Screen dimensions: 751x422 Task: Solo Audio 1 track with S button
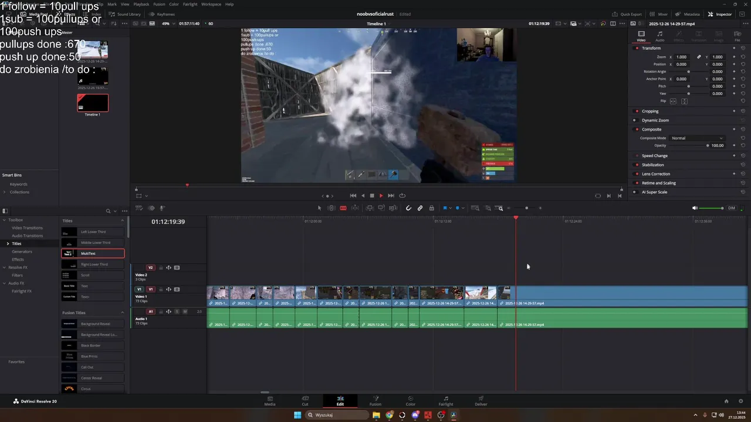(x=177, y=312)
